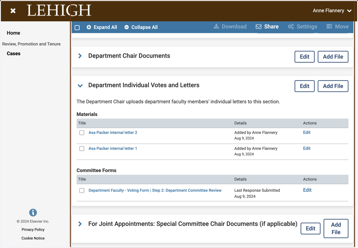Viewport: 358px width, 248px height.
Task: Click the Edit button for Department Chair Documents
Action: [x=305, y=57]
